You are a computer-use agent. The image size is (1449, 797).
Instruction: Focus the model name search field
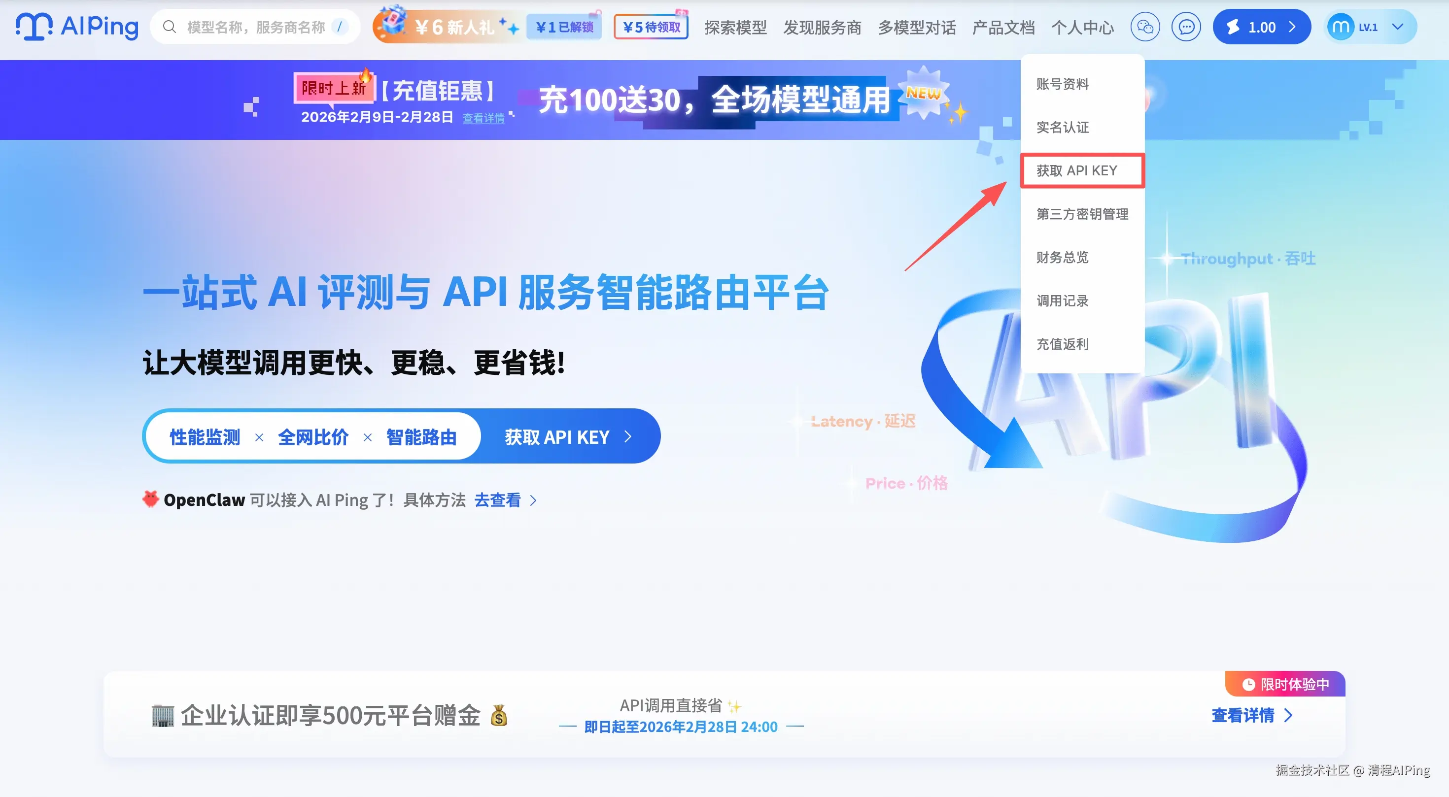click(256, 27)
